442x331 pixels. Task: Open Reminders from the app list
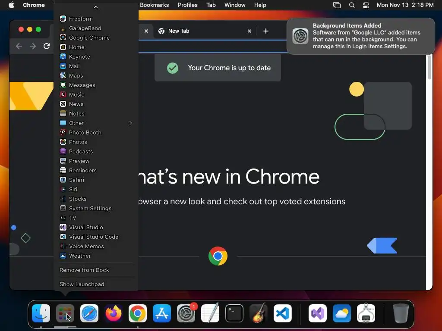pyautogui.click(x=96, y=170)
